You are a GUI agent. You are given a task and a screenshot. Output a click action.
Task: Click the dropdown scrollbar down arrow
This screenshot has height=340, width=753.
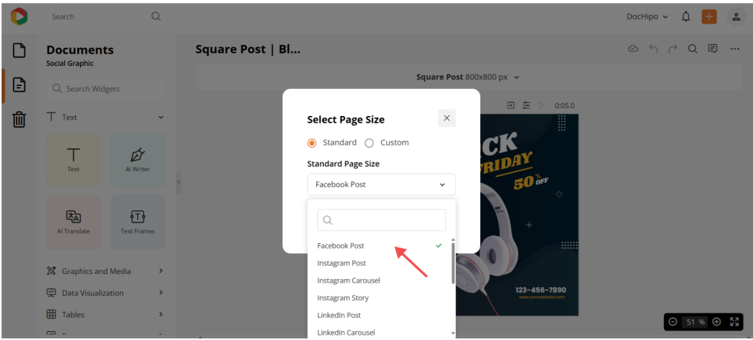pyautogui.click(x=453, y=333)
